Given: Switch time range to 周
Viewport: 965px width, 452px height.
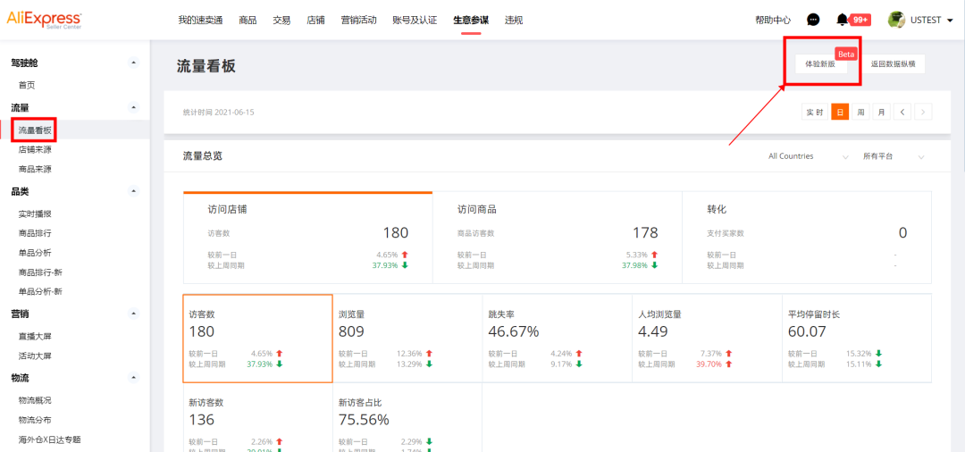Looking at the screenshot, I should (860, 112).
